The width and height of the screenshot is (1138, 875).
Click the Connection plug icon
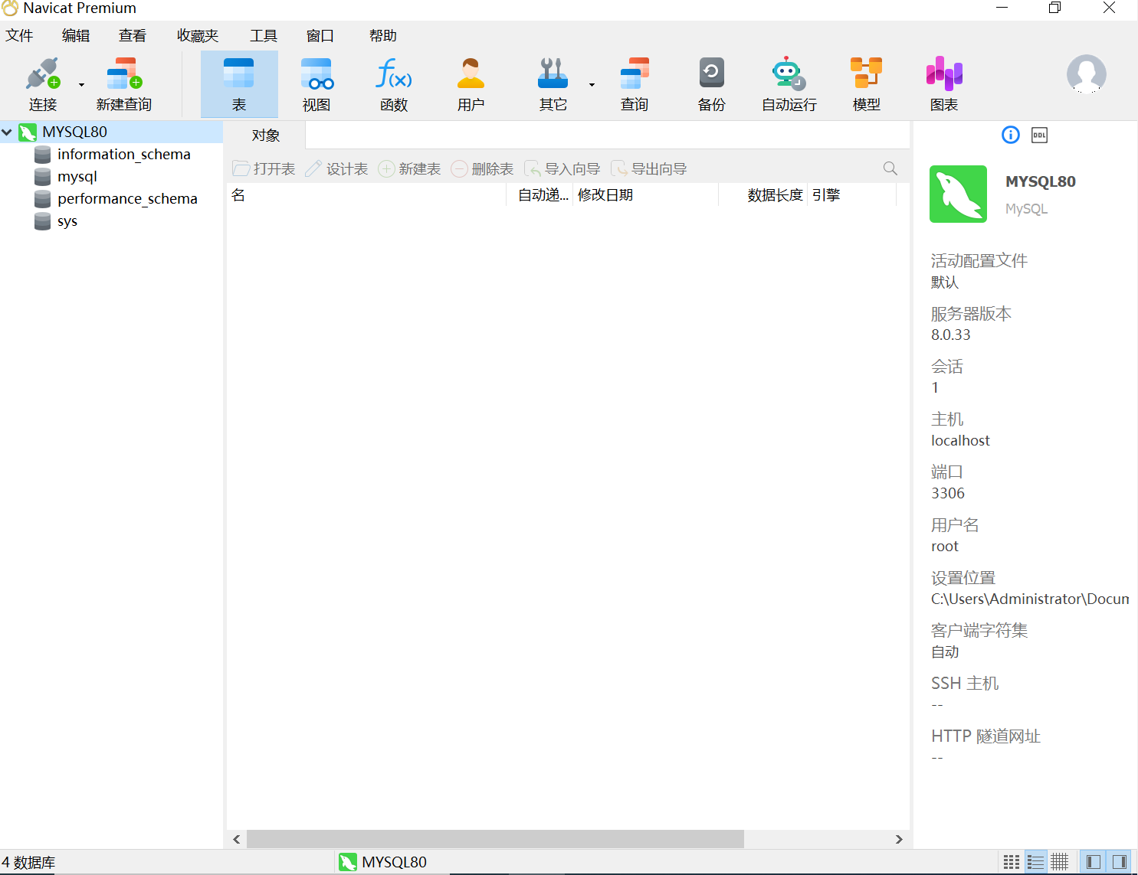42,75
